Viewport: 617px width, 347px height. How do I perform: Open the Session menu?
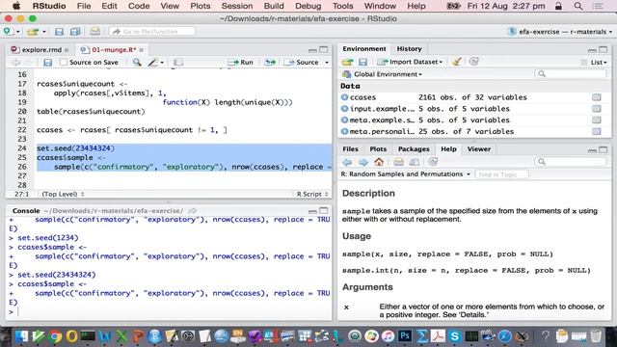click(237, 6)
